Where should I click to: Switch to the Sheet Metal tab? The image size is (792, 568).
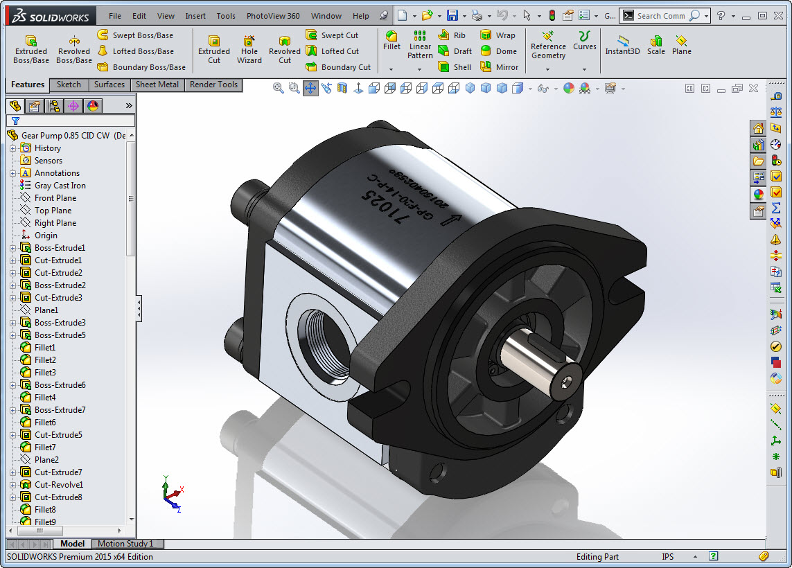[x=157, y=85]
